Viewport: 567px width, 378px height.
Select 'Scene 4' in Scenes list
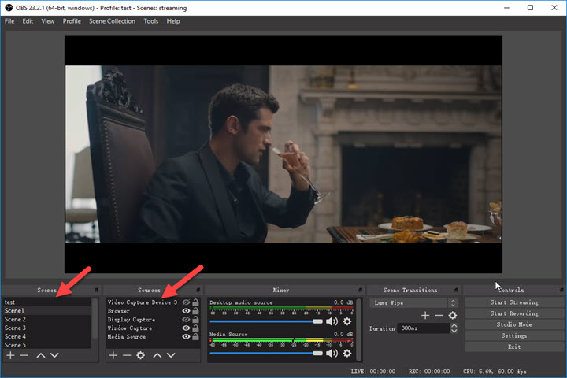47,336
